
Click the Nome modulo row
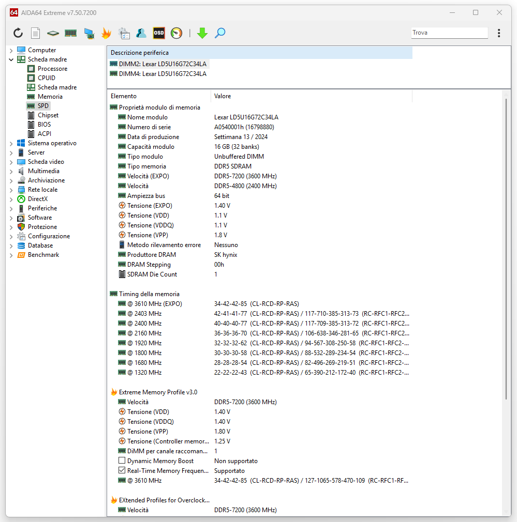click(x=260, y=117)
